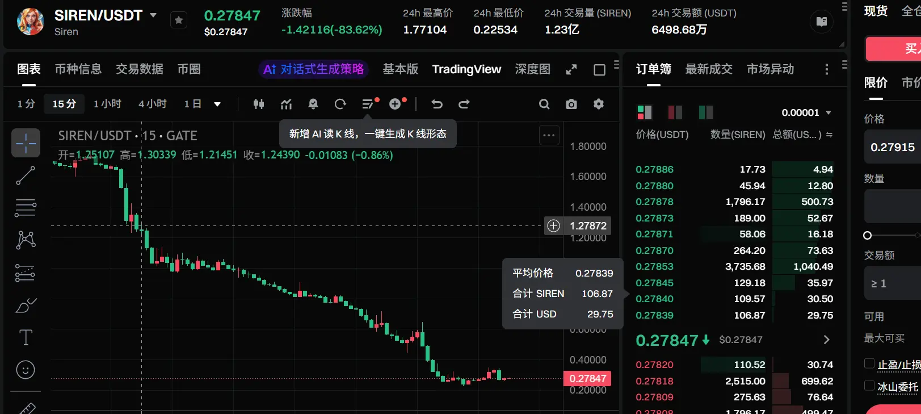Select the XABCD pattern drawing tool
This screenshot has height=414, width=921.
pyautogui.click(x=26, y=240)
